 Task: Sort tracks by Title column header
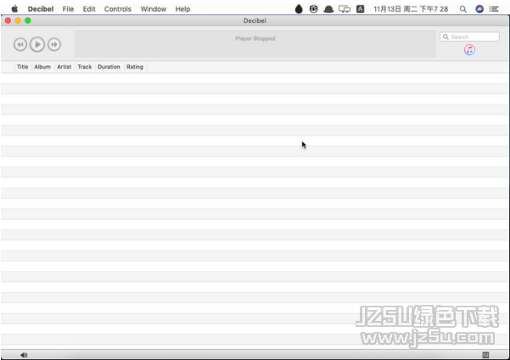pos(23,66)
